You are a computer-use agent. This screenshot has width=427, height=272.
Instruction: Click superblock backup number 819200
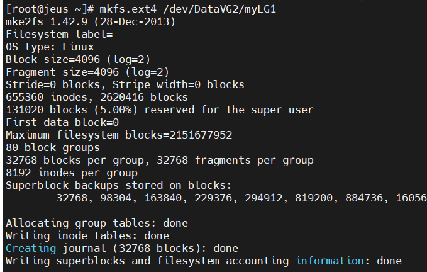(x=314, y=198)
